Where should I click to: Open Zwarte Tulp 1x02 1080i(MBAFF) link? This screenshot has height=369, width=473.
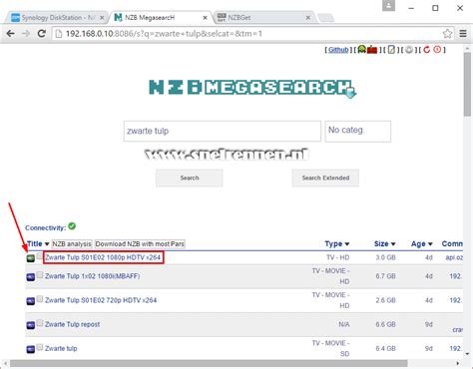coord(92,276)
